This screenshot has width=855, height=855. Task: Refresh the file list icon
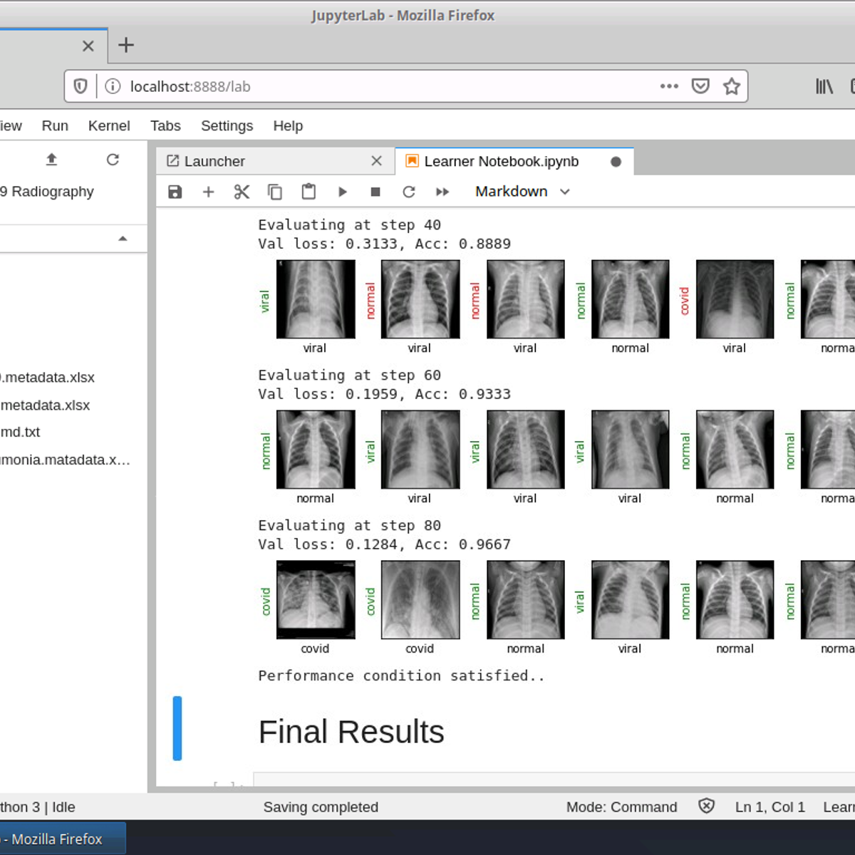click(x=113, y=160)
